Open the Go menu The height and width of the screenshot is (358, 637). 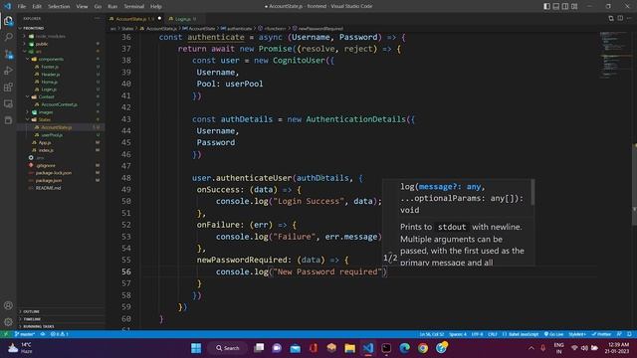pos(98,7)
